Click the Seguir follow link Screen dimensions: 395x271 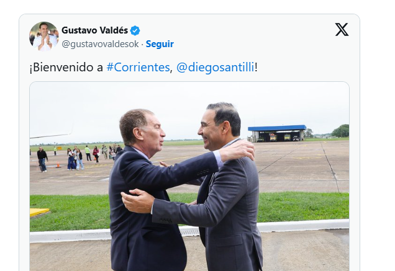160,44
